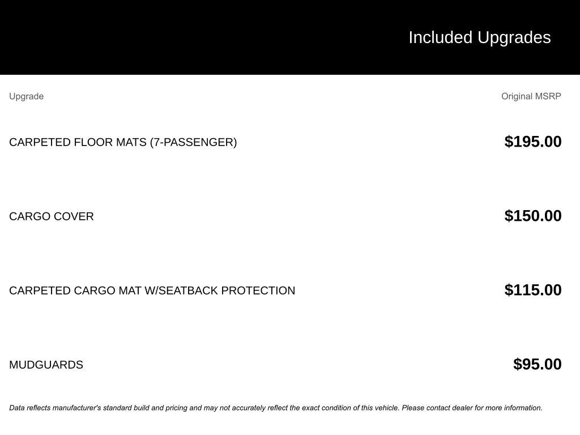Click the $195.00 price
Image resolution: width=580 pixels, height=435 pixels.
click(x=532, y=142)
